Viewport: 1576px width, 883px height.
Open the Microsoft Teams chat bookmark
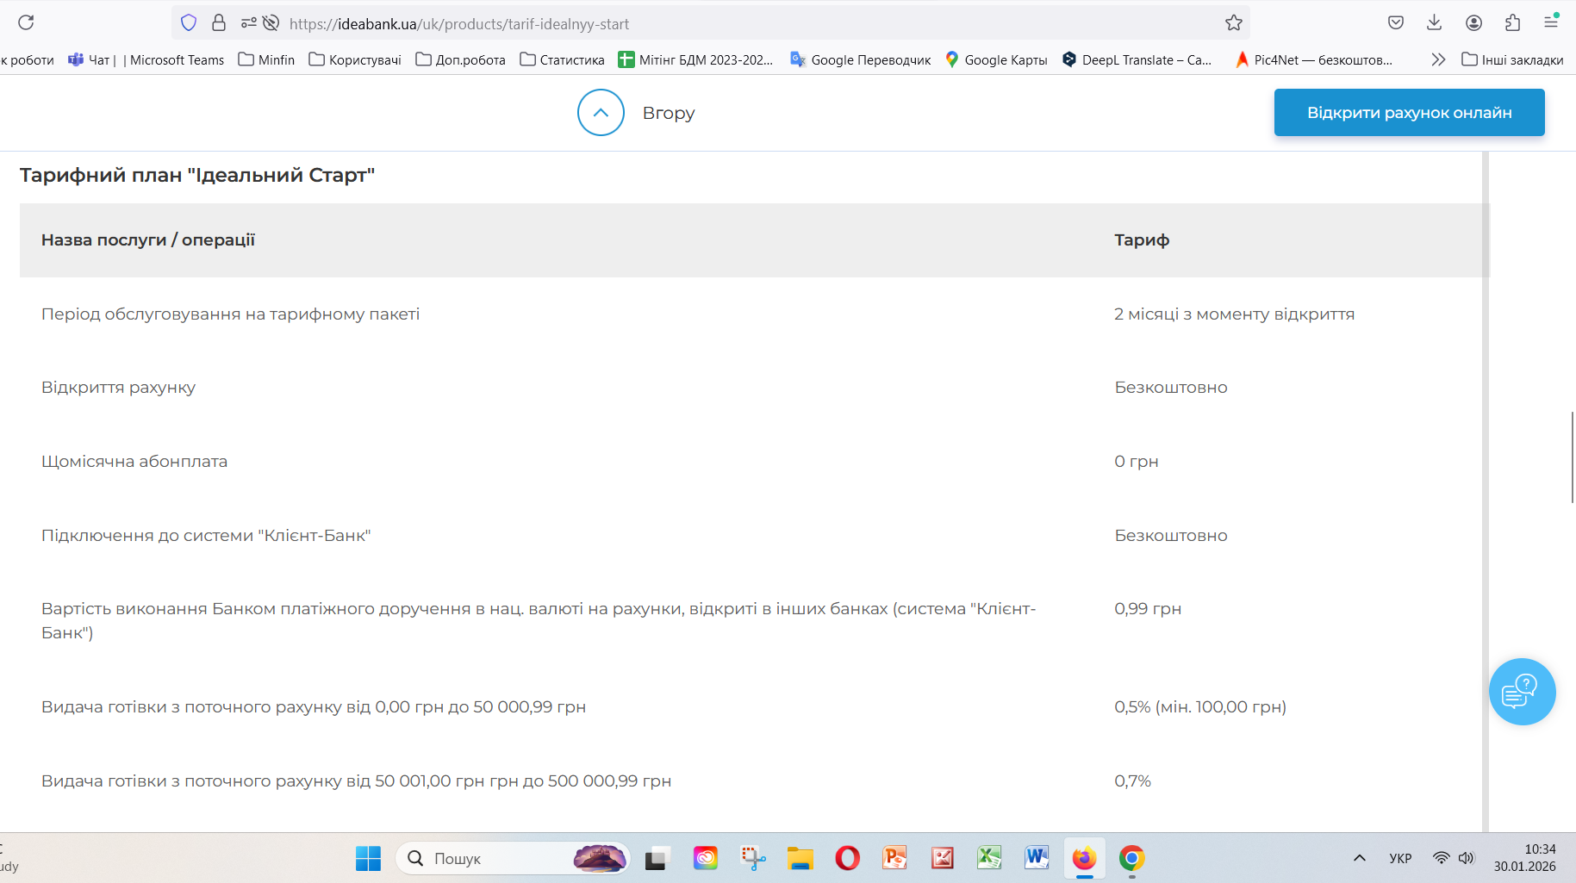[146, 59]
